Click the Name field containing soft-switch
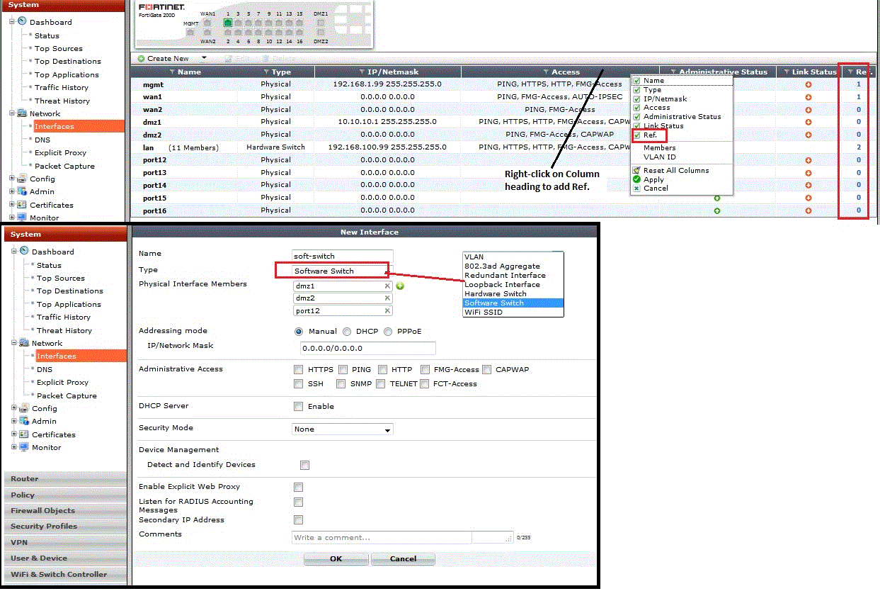This screenshot has width=880, height=596. tap(342, 256)
